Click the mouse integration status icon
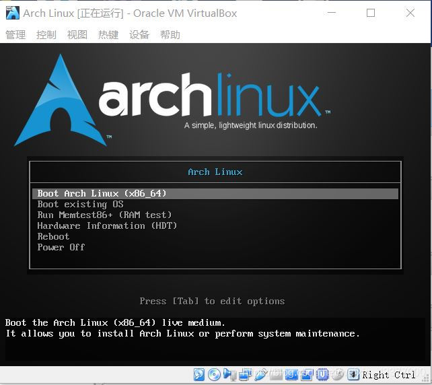Image resolution: width=432 pixels, height=385 pixels. pyautogui.click(x=338, y=374)
